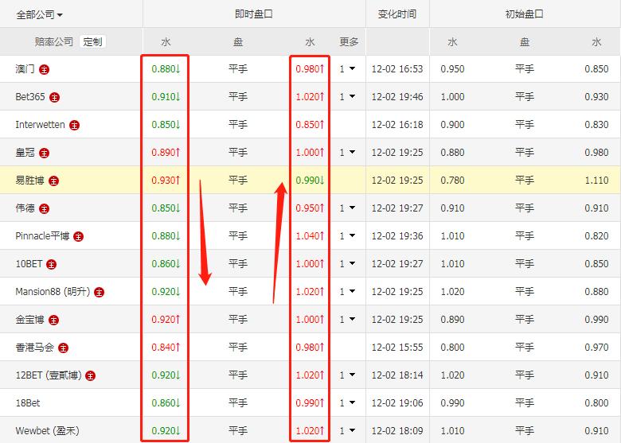Click 平手 handicap in 皇冠 live odds
The width and height of the screenshot is (621, 443).
coord(238,152)
